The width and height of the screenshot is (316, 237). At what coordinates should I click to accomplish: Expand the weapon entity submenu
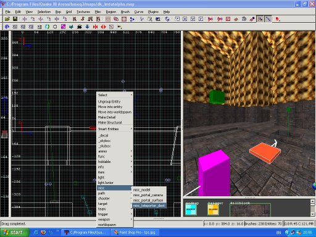pos(115,220)
